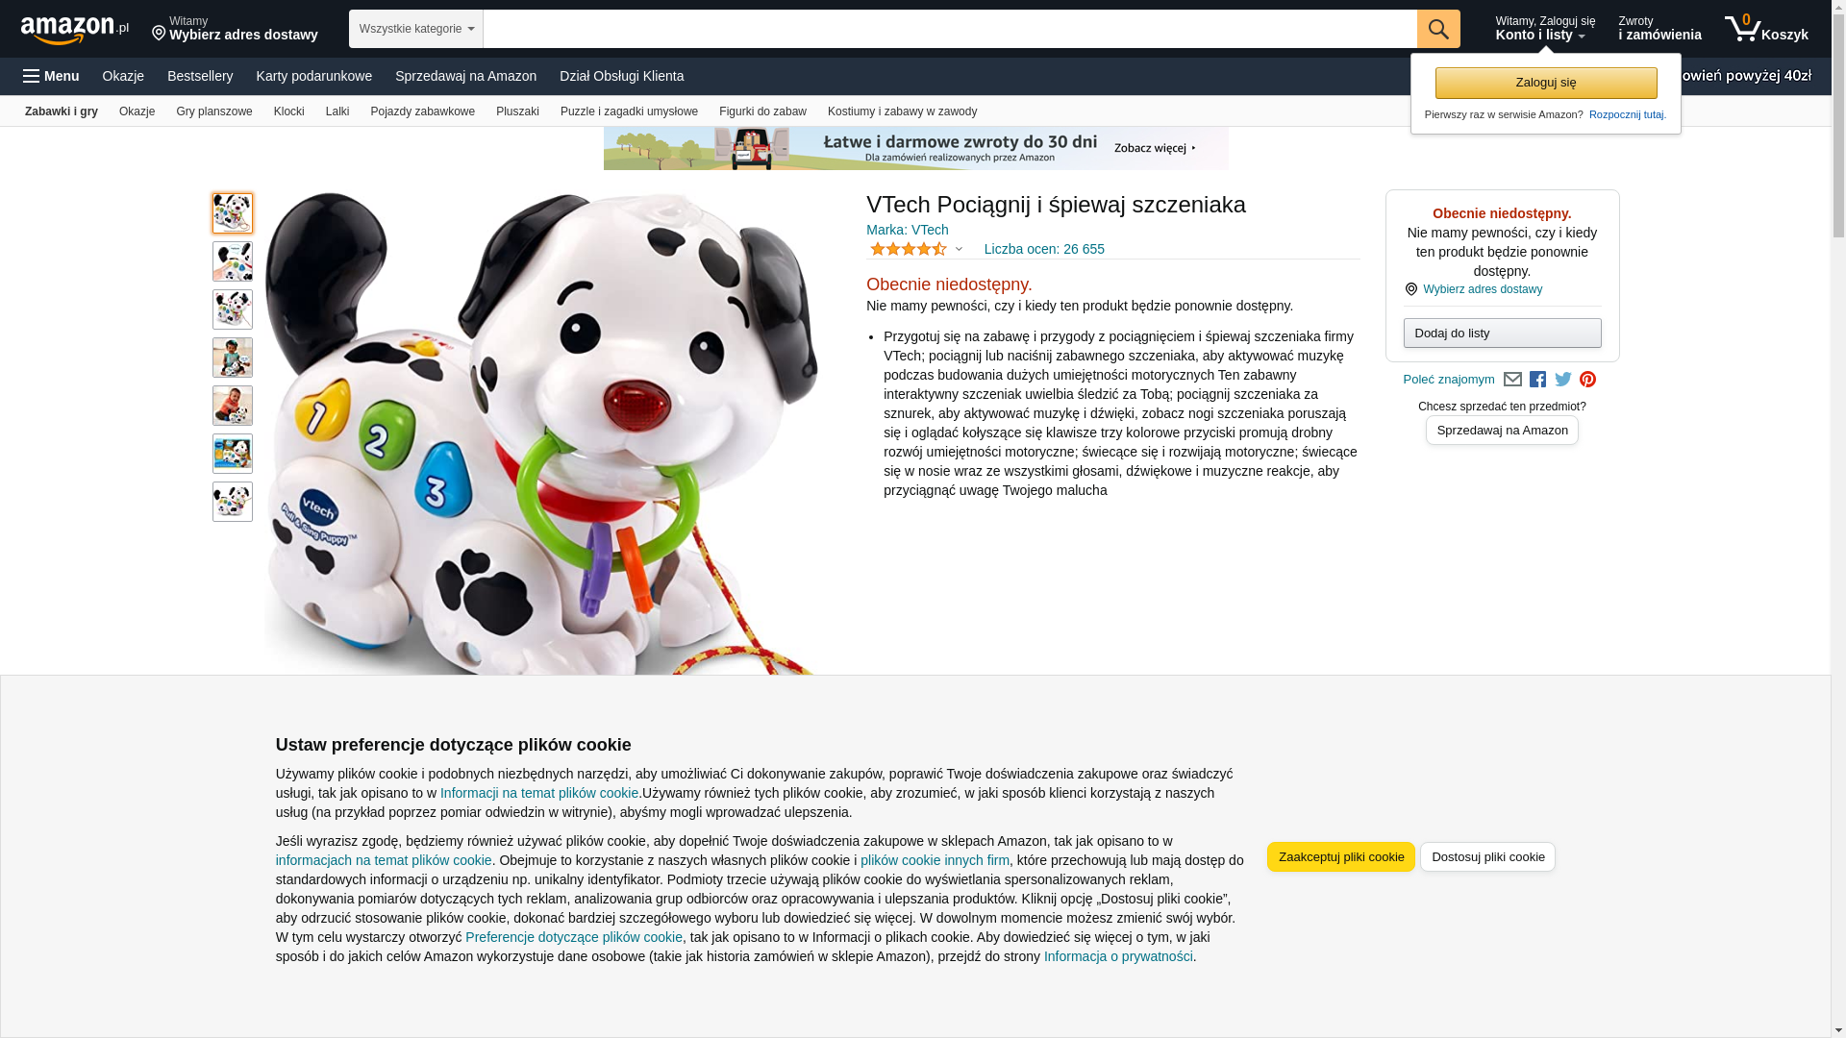Click the magnifying glass search button

point(1438,29)
